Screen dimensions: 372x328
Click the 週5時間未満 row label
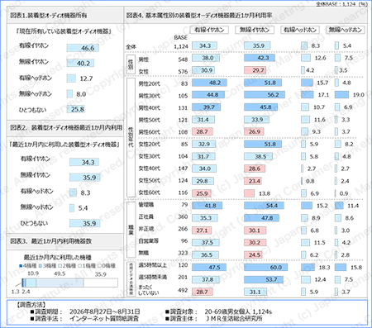(152, 278)
